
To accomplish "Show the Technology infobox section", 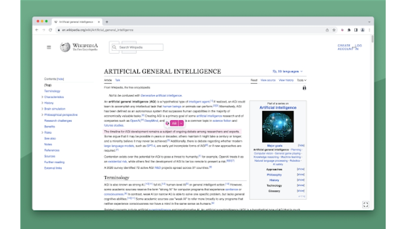I will click(x=300, y=185).
